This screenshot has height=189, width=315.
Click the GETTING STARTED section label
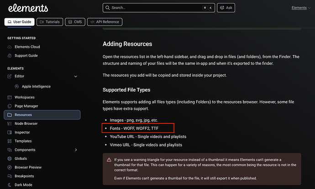click(21, 38)
